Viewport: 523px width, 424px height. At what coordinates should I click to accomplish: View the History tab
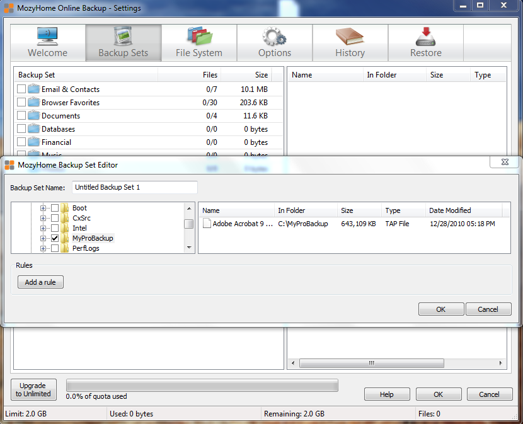tap(350, 43)
